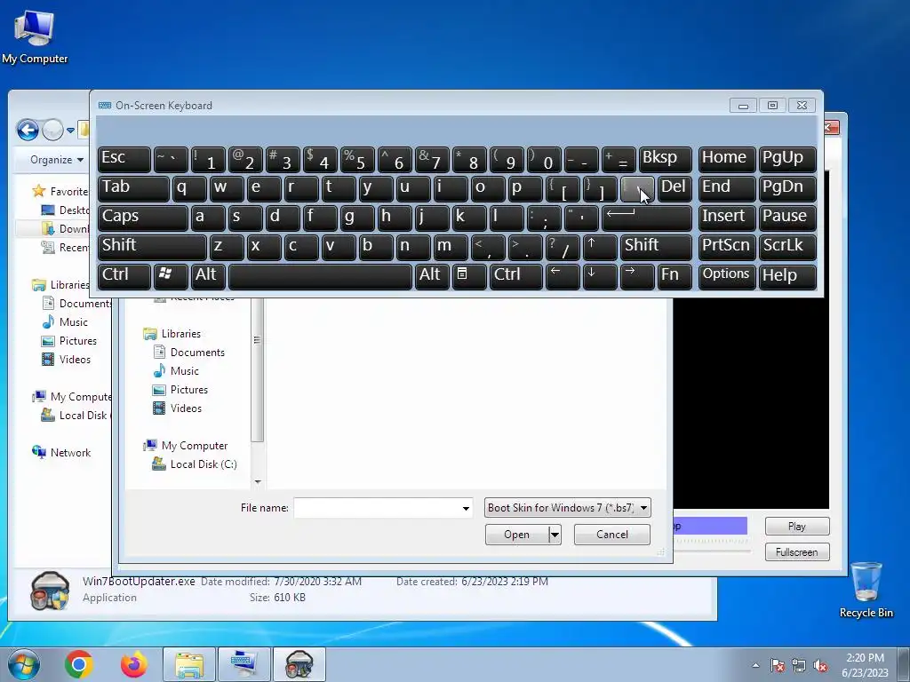Click the Home key
Screen dimensions: 910x682
click(x=727, y=159)
